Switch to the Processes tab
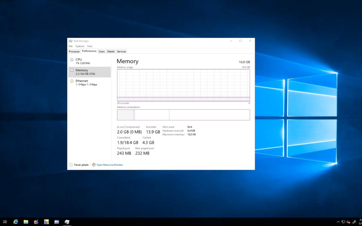The width and height of the screenshot is (362, 226). point(74,51)
